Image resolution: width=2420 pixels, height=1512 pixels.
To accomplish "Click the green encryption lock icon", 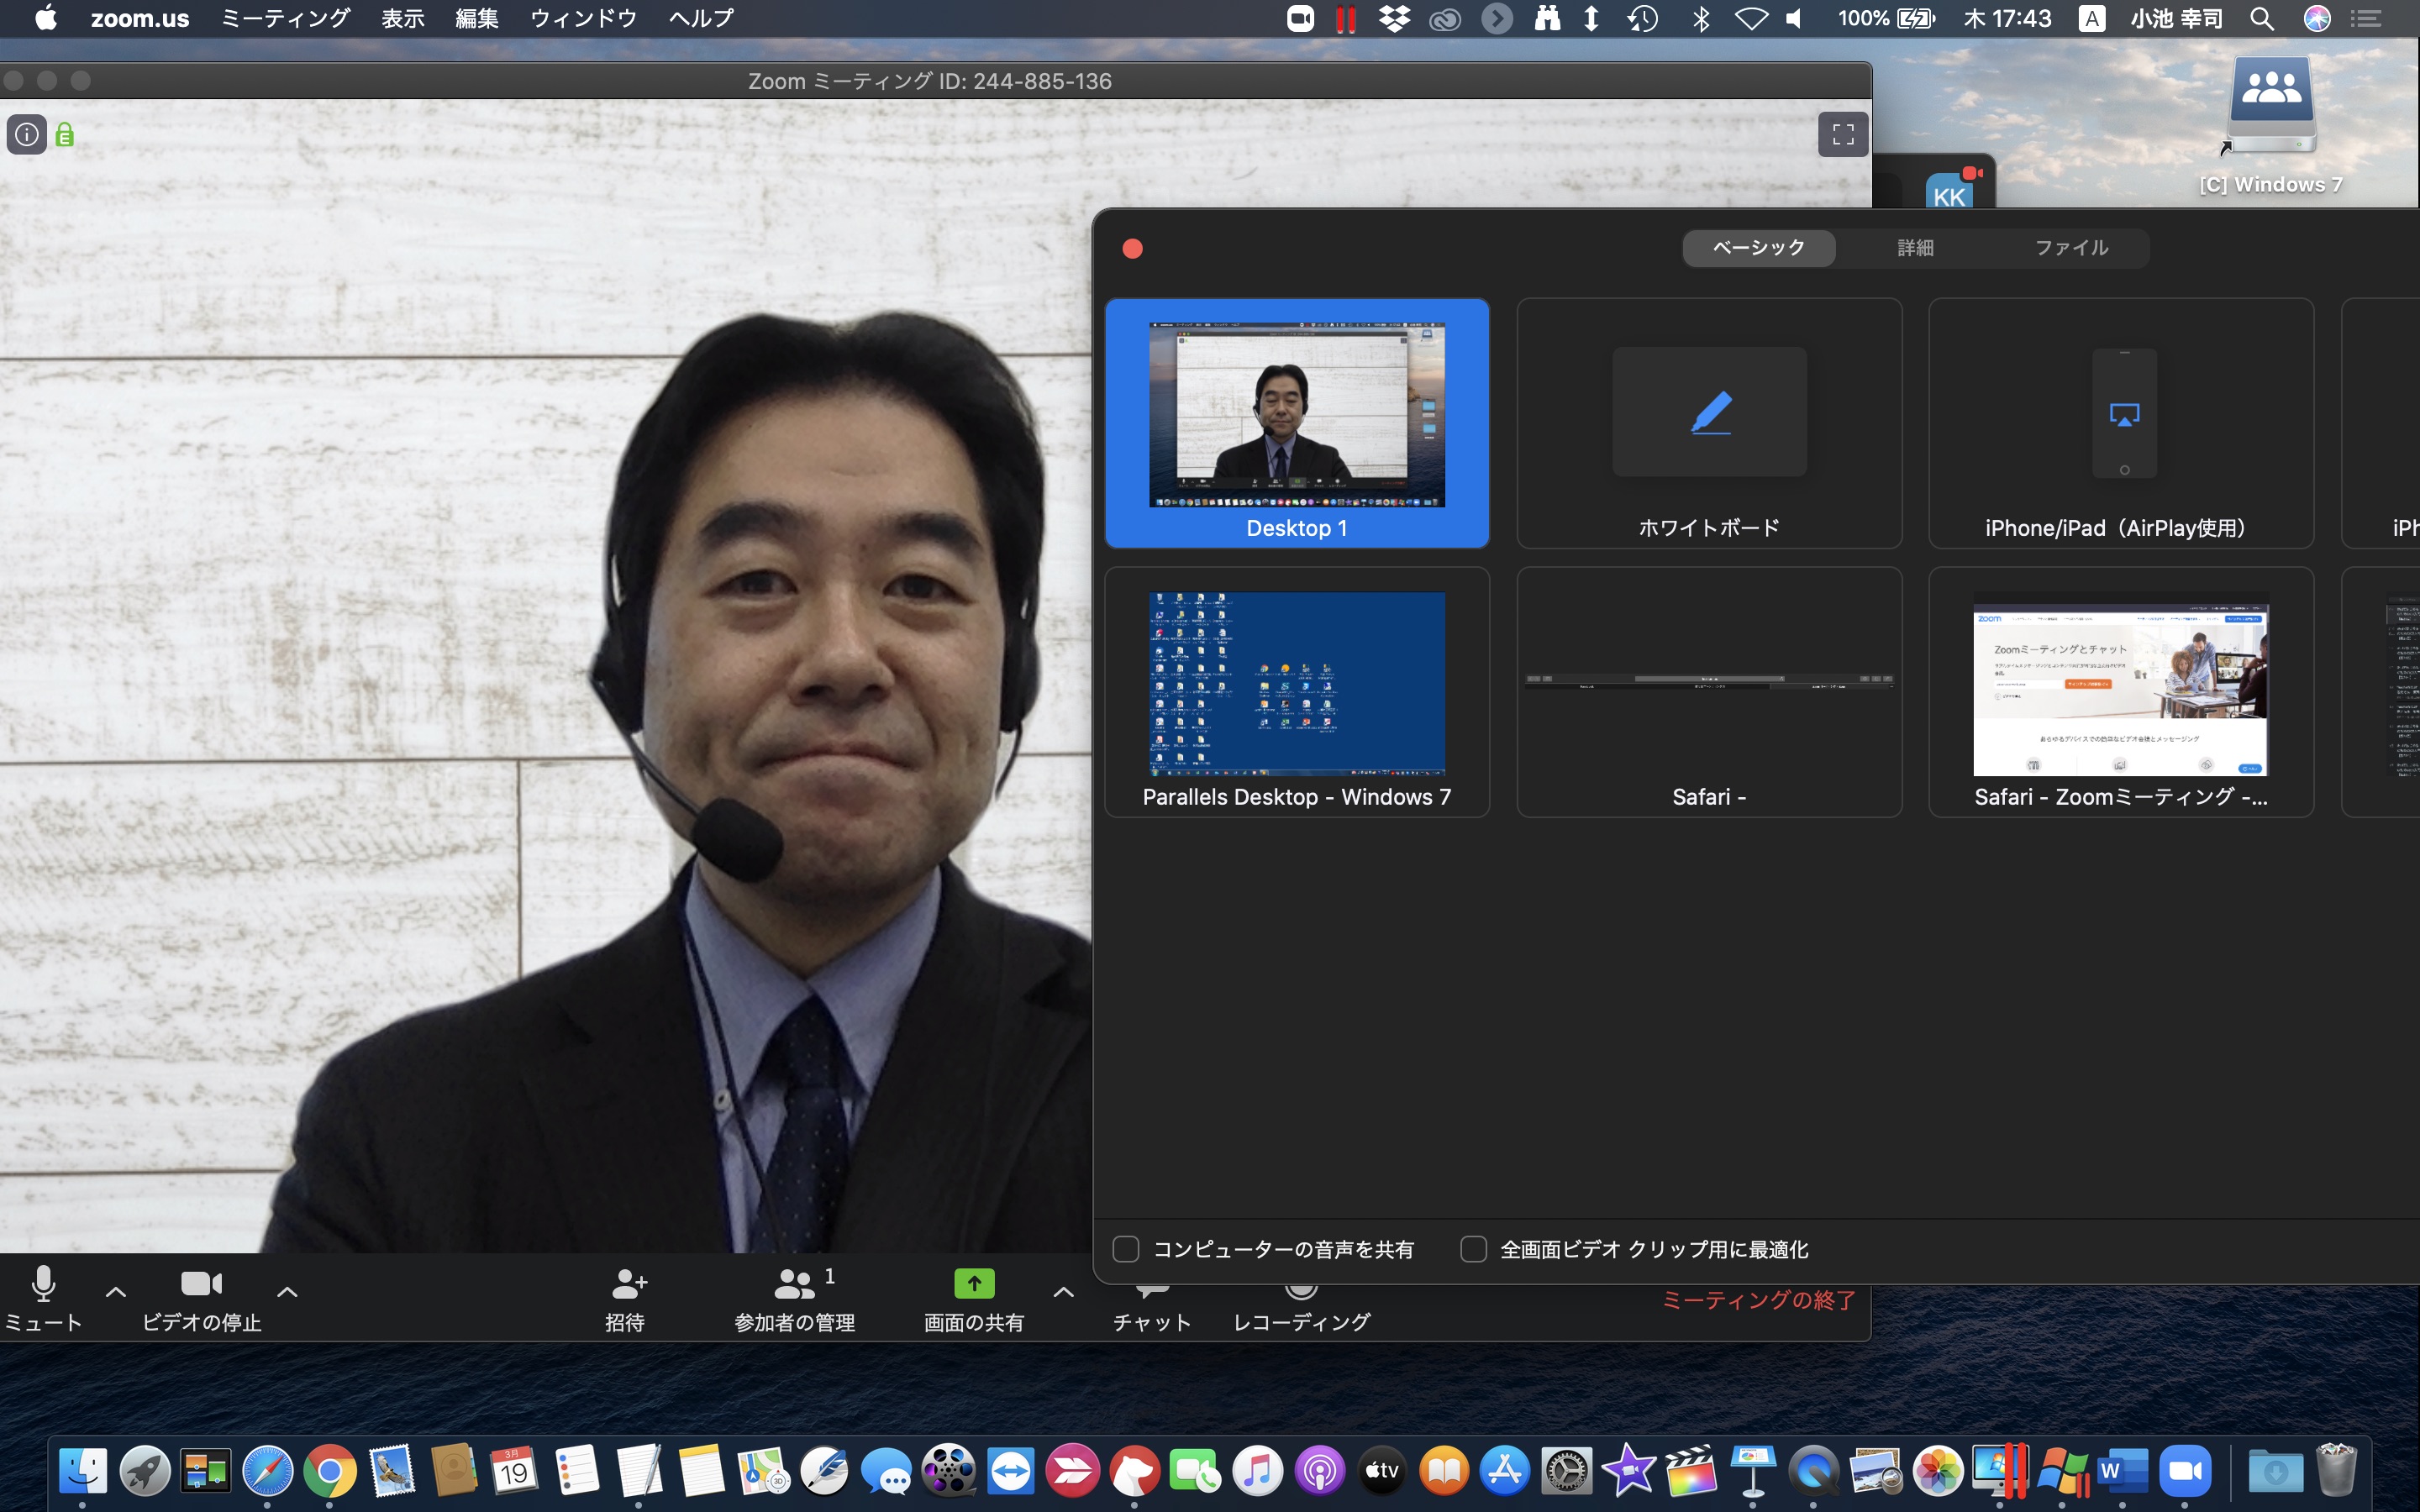I will point(65,134).
